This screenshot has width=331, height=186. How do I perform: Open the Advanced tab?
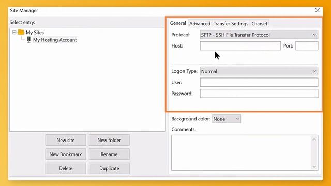point(200,24)
